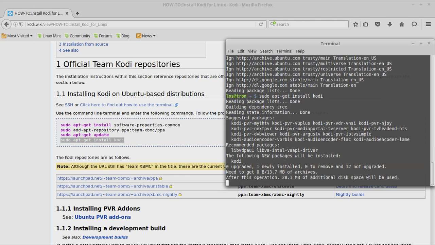The image size is (435, 245).
Task: Open a new Firefox tab with plus
Action: coord(77,13)
